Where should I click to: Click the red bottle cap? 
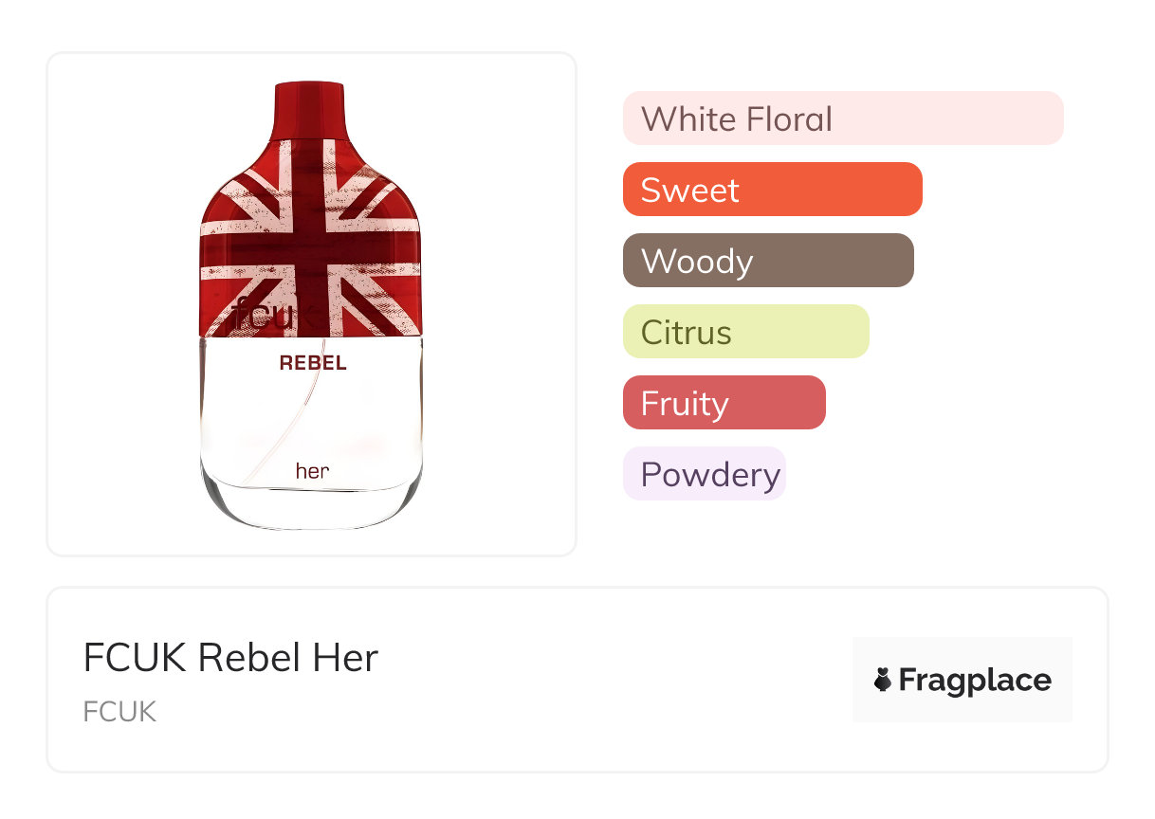pyautogui.click(x=310, y=102)
